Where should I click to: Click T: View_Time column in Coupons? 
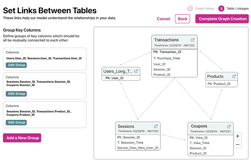(x=199, y=143)
